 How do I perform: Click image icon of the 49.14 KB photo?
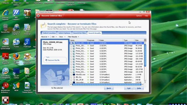click(74, 46)
